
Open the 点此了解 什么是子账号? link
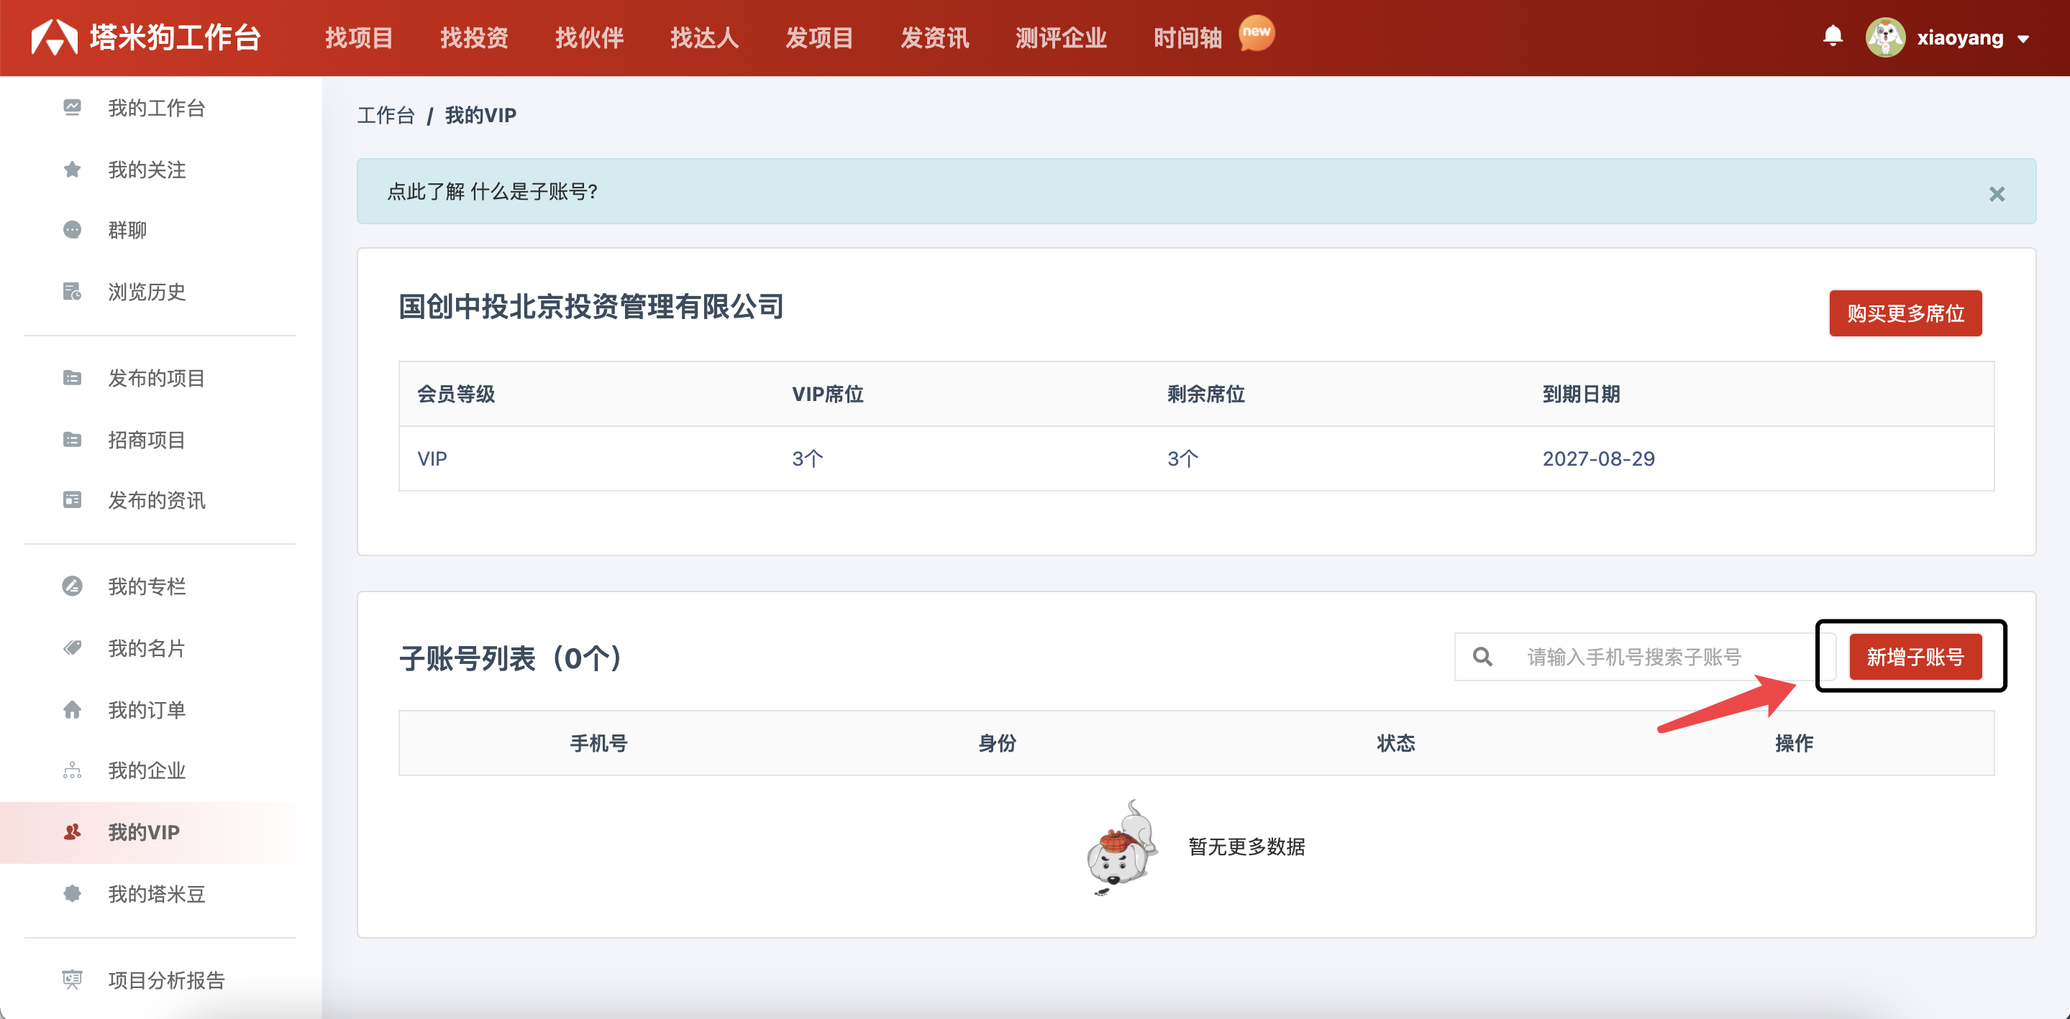(493, 191)
